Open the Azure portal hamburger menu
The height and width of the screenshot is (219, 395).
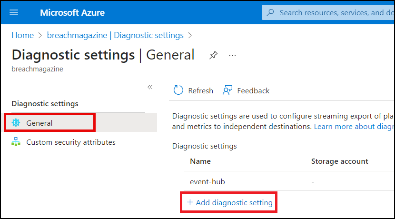[x=14, y=12]
